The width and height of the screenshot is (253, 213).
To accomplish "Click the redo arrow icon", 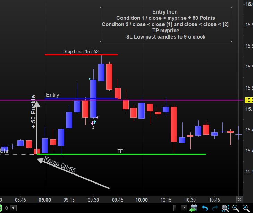I will pos(215,208).
